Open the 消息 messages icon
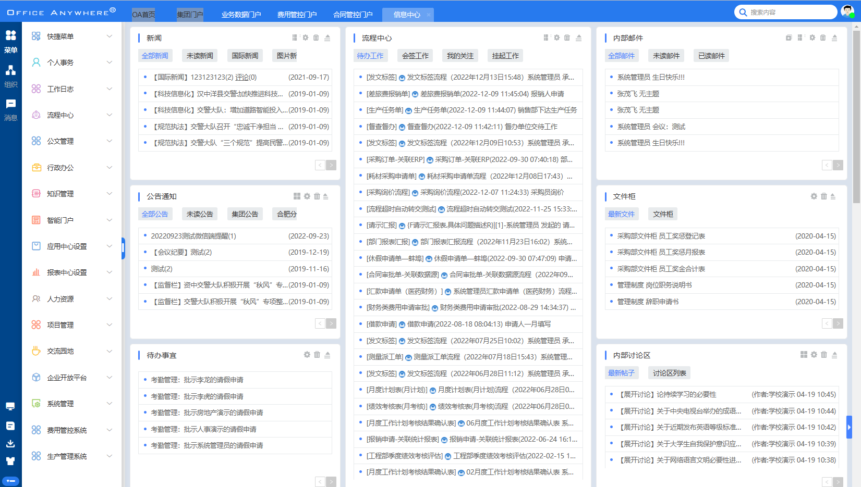861x487 pixels. coord(10,110)
